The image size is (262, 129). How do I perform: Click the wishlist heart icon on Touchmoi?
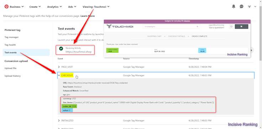coord(231,27)
